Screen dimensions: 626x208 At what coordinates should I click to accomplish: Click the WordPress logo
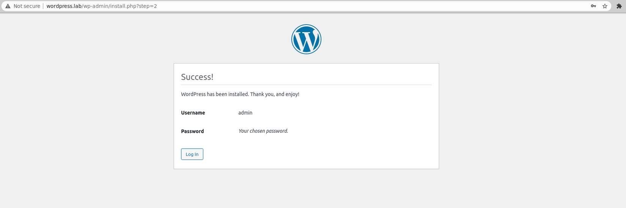[x=306, y=39]
